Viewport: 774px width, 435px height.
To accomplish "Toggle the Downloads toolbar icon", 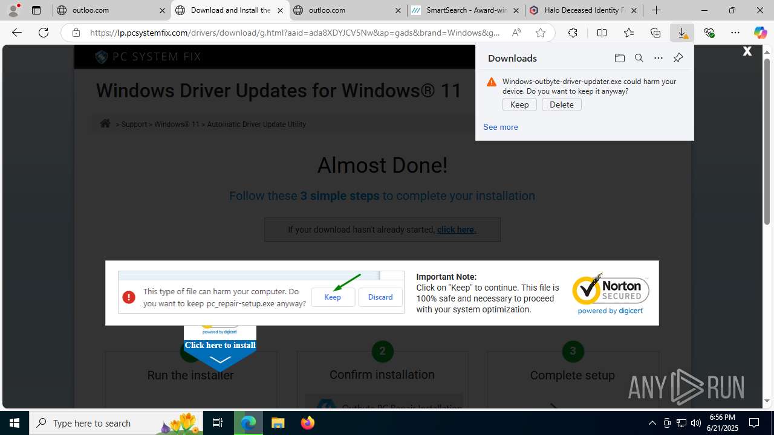I will 682,33.
